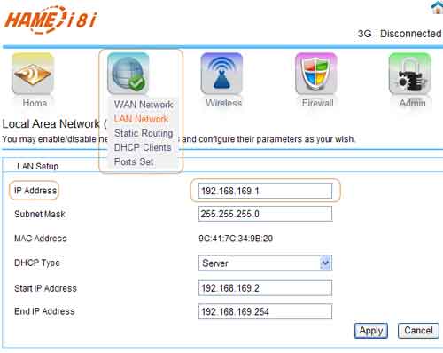Click the End IP Address field
The width and height of the screenshot is (443, 353).
[x=265, y=311]
